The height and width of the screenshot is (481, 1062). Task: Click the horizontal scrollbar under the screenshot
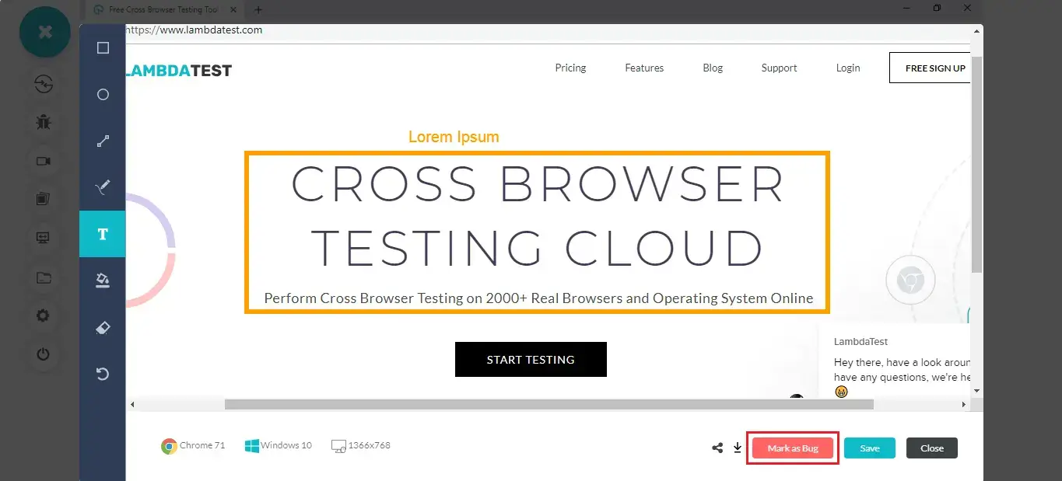coord(549,404)
